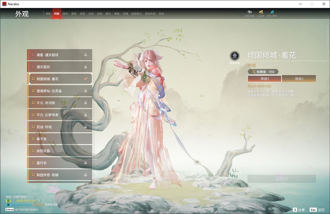Click lock icon on 不凡·幻梦寻奇 row

pyautogui.click(x=86, y=115)
